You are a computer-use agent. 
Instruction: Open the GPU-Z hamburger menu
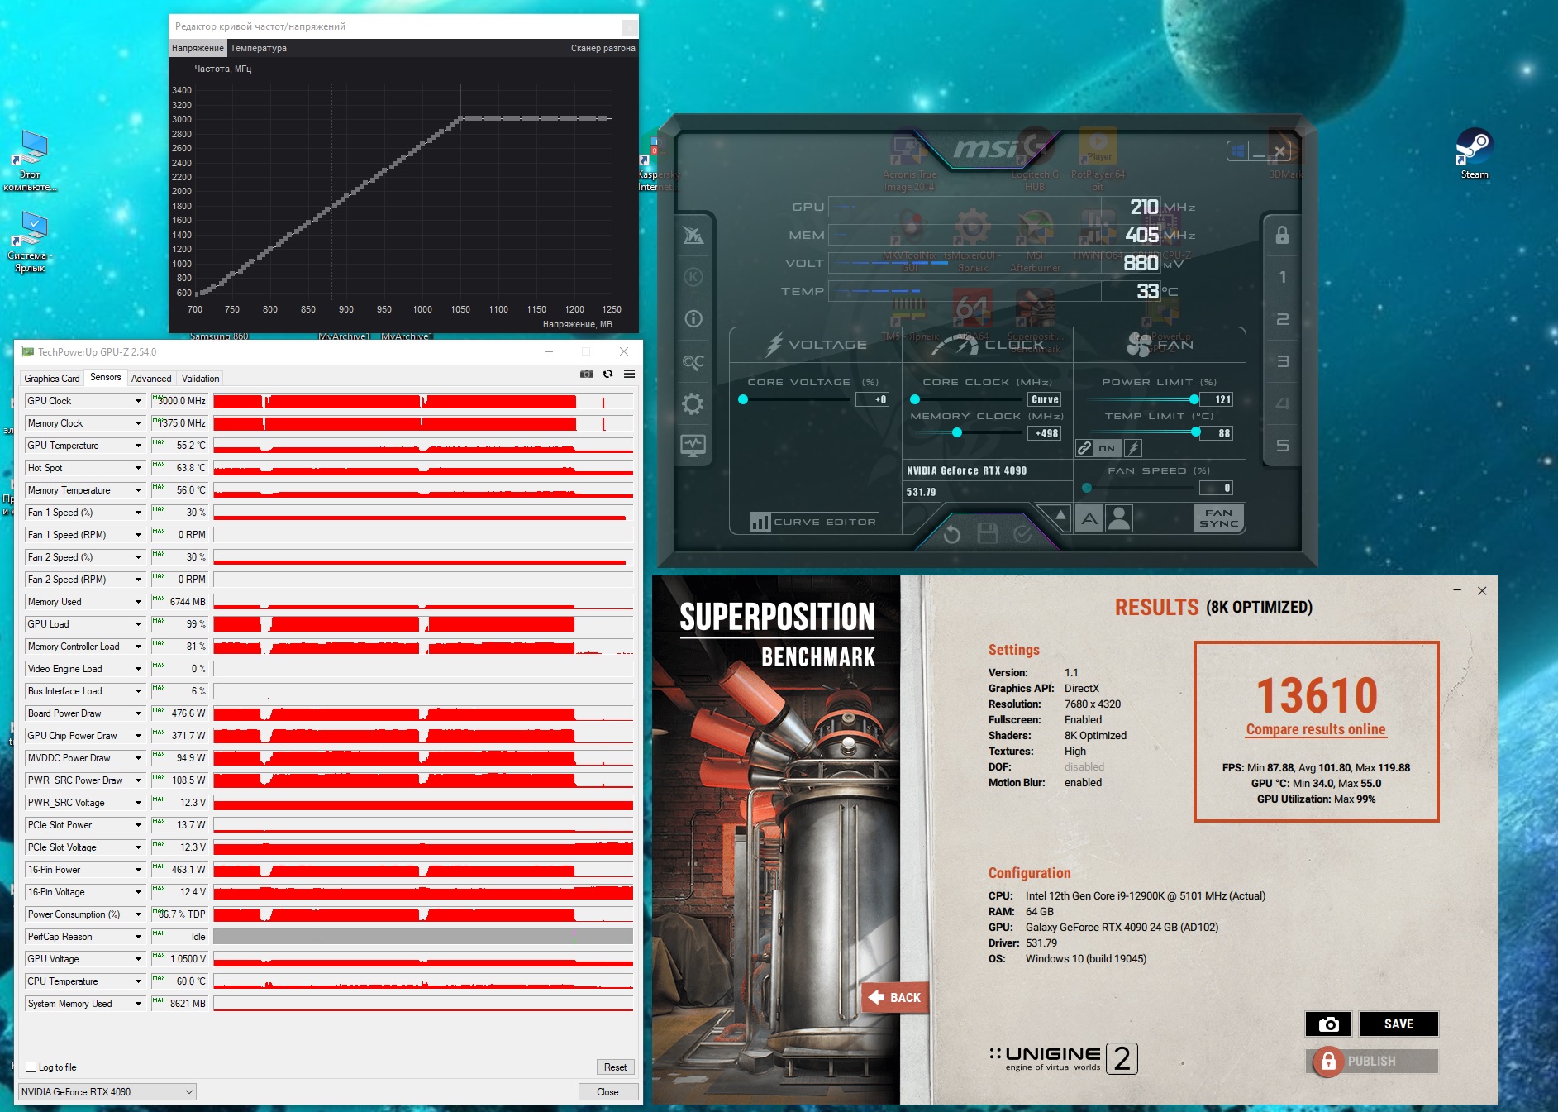(630, 374)
